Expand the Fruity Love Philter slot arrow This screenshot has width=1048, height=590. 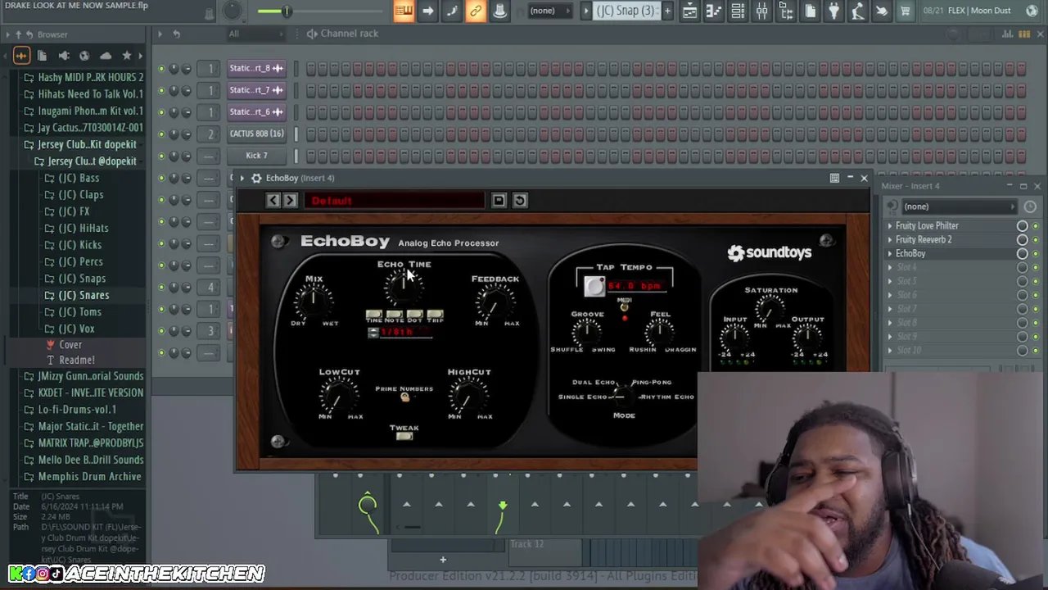[890, 226]
